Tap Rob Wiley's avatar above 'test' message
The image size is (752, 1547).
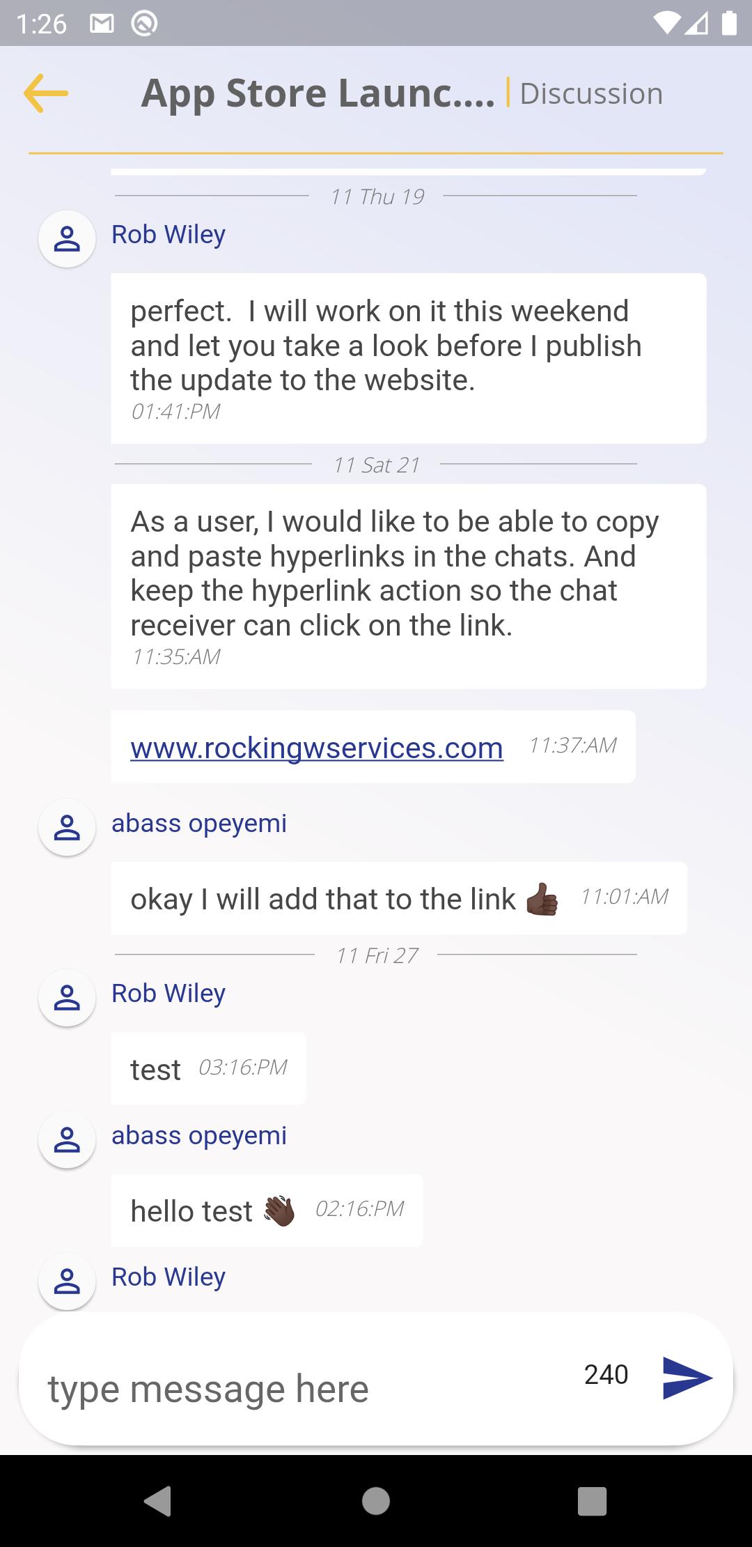[x=67, y=997]
